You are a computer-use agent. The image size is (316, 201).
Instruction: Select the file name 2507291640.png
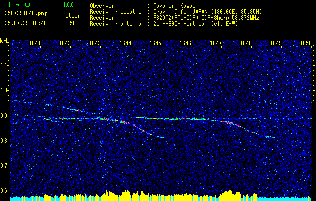coord(26,13)
